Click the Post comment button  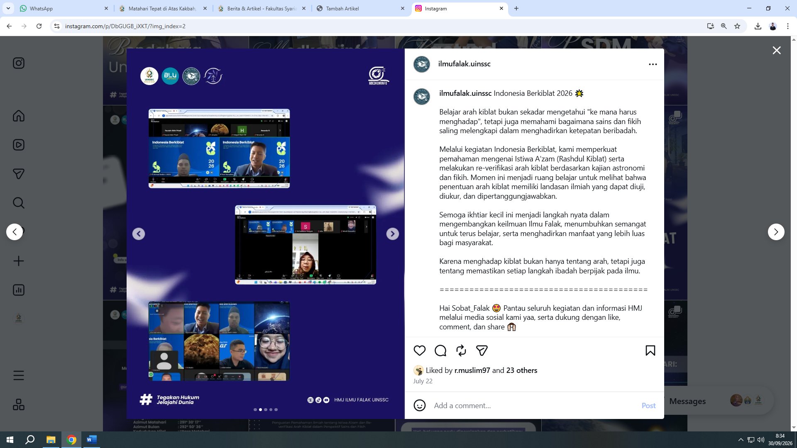pos(648,405)
